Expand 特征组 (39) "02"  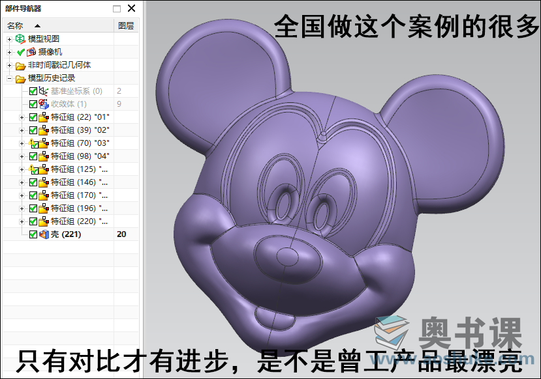click(x=22, y=131)
